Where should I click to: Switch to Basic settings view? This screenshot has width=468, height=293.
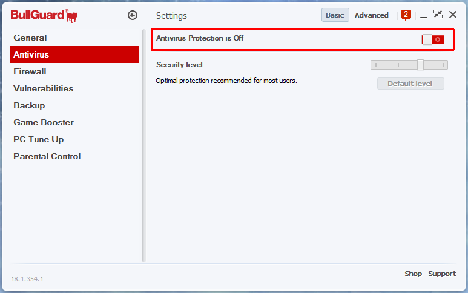[335, 15]
